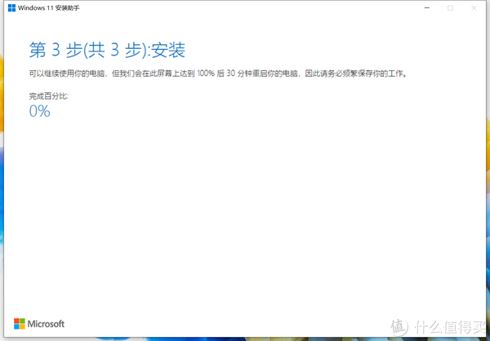This screenshot has width=490, height=341.
Task: Minimize the Windows 11 installation assistant window
Action: tap(427, 8)
